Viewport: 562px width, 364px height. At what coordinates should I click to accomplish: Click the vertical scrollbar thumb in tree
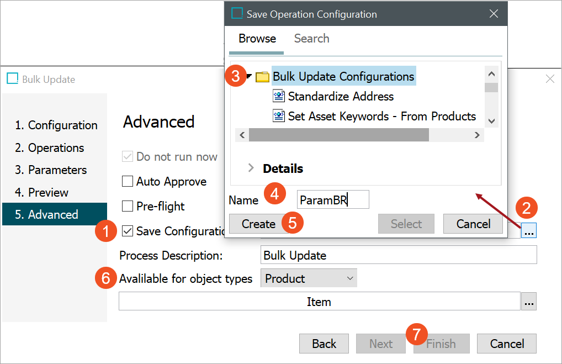[491, 87]
